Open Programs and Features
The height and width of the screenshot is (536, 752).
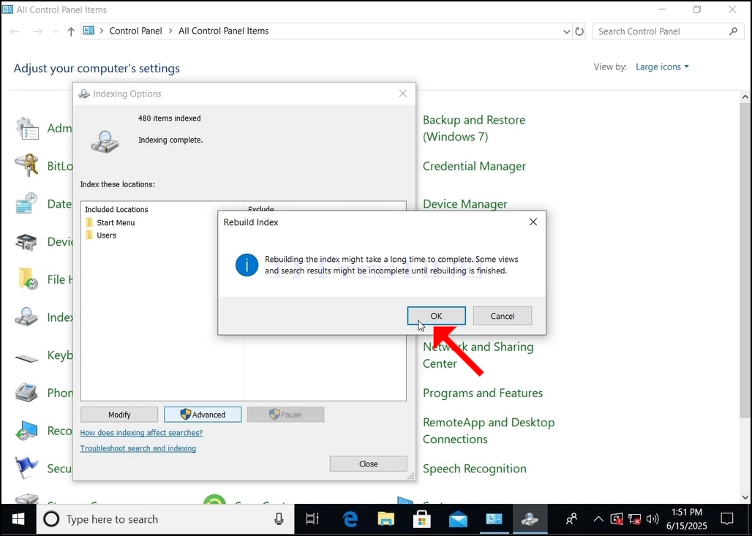point(483,393)
